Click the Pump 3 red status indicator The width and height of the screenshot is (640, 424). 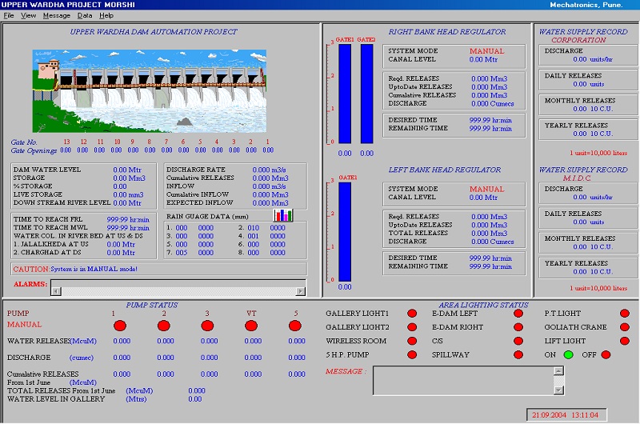pos(209,326)
